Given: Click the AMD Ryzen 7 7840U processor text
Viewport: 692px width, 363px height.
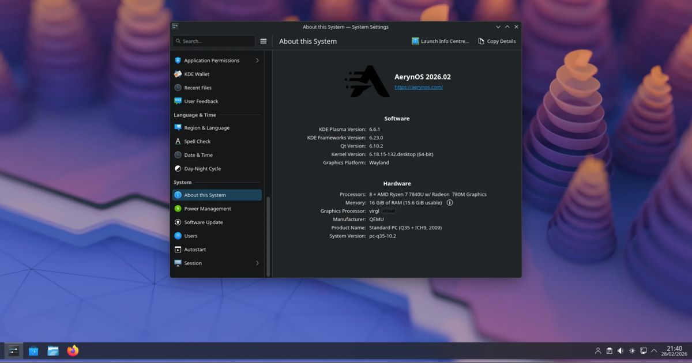Looking at the screenshot, I should (x=428, y=194).
